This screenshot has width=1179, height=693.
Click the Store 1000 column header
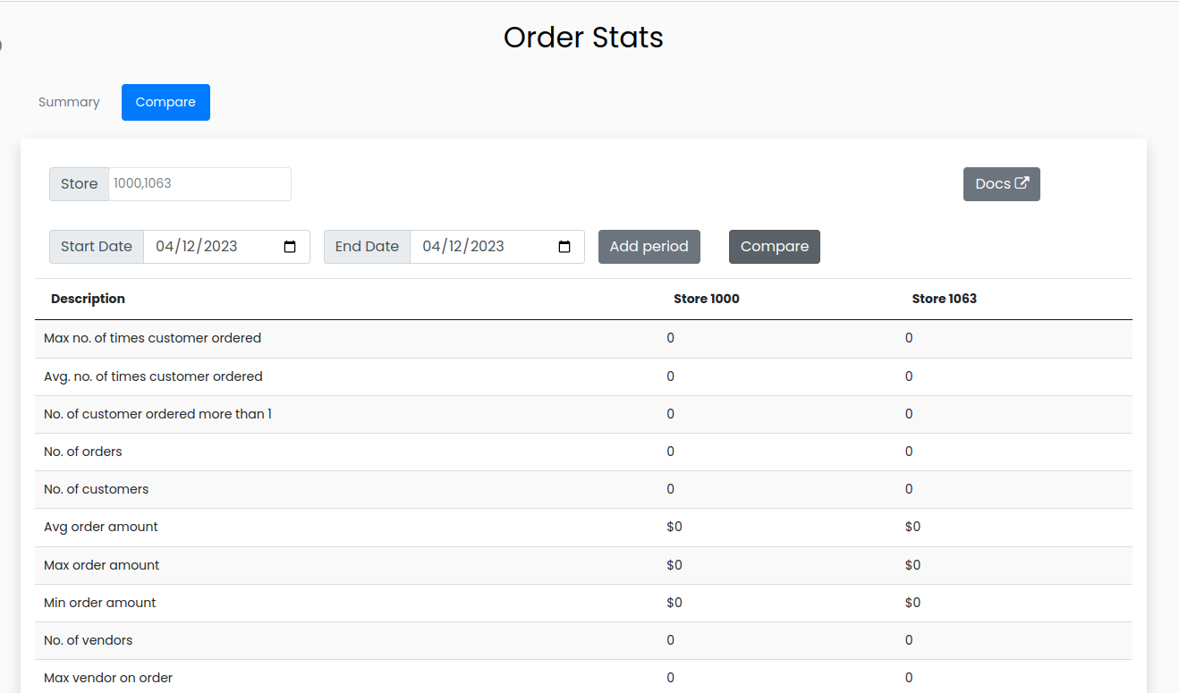706,299
